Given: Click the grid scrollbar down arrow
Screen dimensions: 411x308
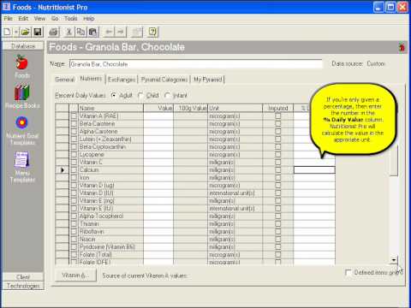Looking at the screenshot, I should tap(394, 260).
